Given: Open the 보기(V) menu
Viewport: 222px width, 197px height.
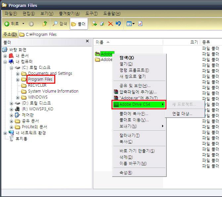Looking at the screenshot, I should 47,14.
